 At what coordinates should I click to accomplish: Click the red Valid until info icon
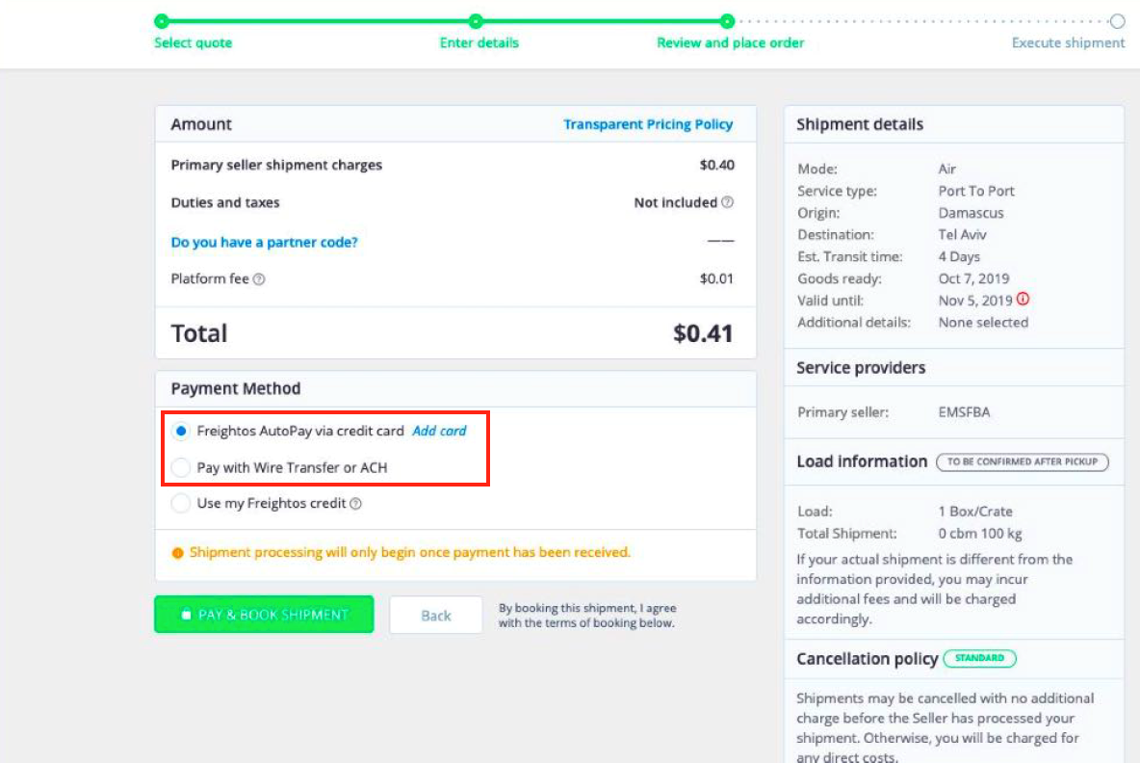(x=1023, y=300)
